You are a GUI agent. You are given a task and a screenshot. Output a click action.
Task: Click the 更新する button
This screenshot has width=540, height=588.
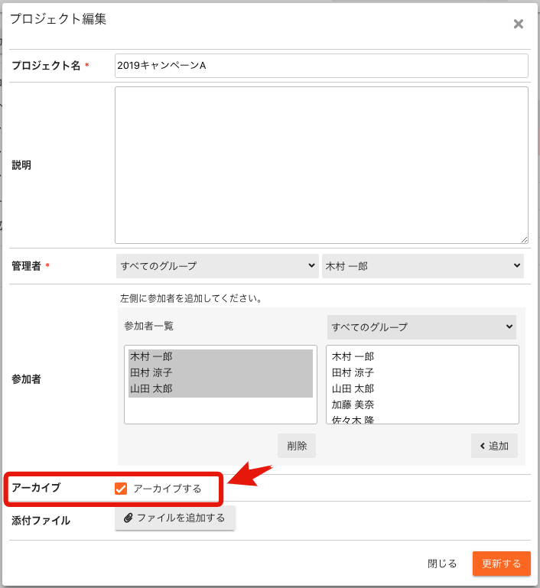click(501, 564)
